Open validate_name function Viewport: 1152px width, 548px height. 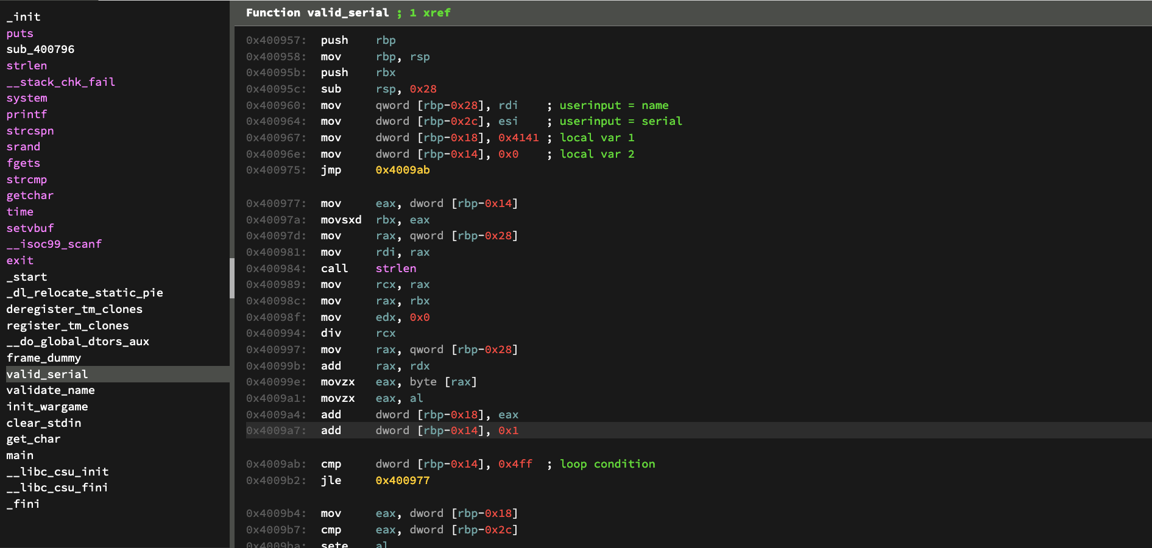tap(51, 390)
